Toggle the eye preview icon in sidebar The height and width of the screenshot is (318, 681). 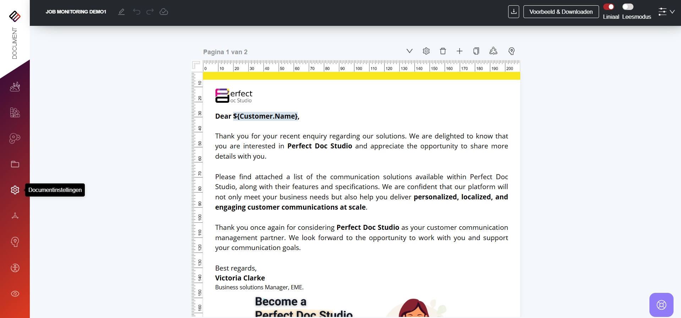click(15, 294)
